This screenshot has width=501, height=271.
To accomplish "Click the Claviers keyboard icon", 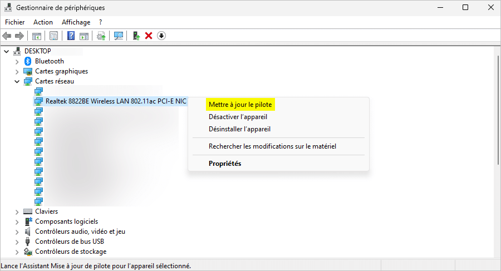I will pos(28,211).
